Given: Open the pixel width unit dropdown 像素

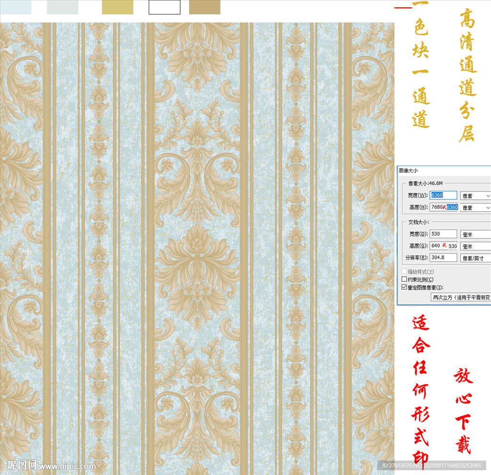Looking at the screenshot, I should (x=475, y=196).
